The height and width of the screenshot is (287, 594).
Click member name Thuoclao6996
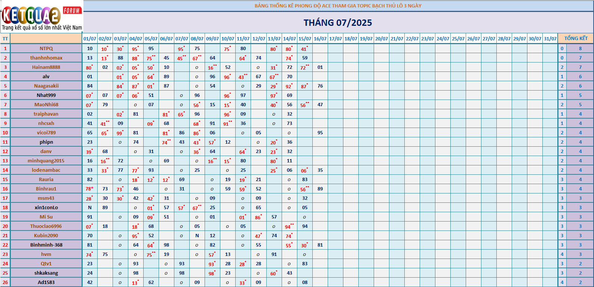point(46,226)
